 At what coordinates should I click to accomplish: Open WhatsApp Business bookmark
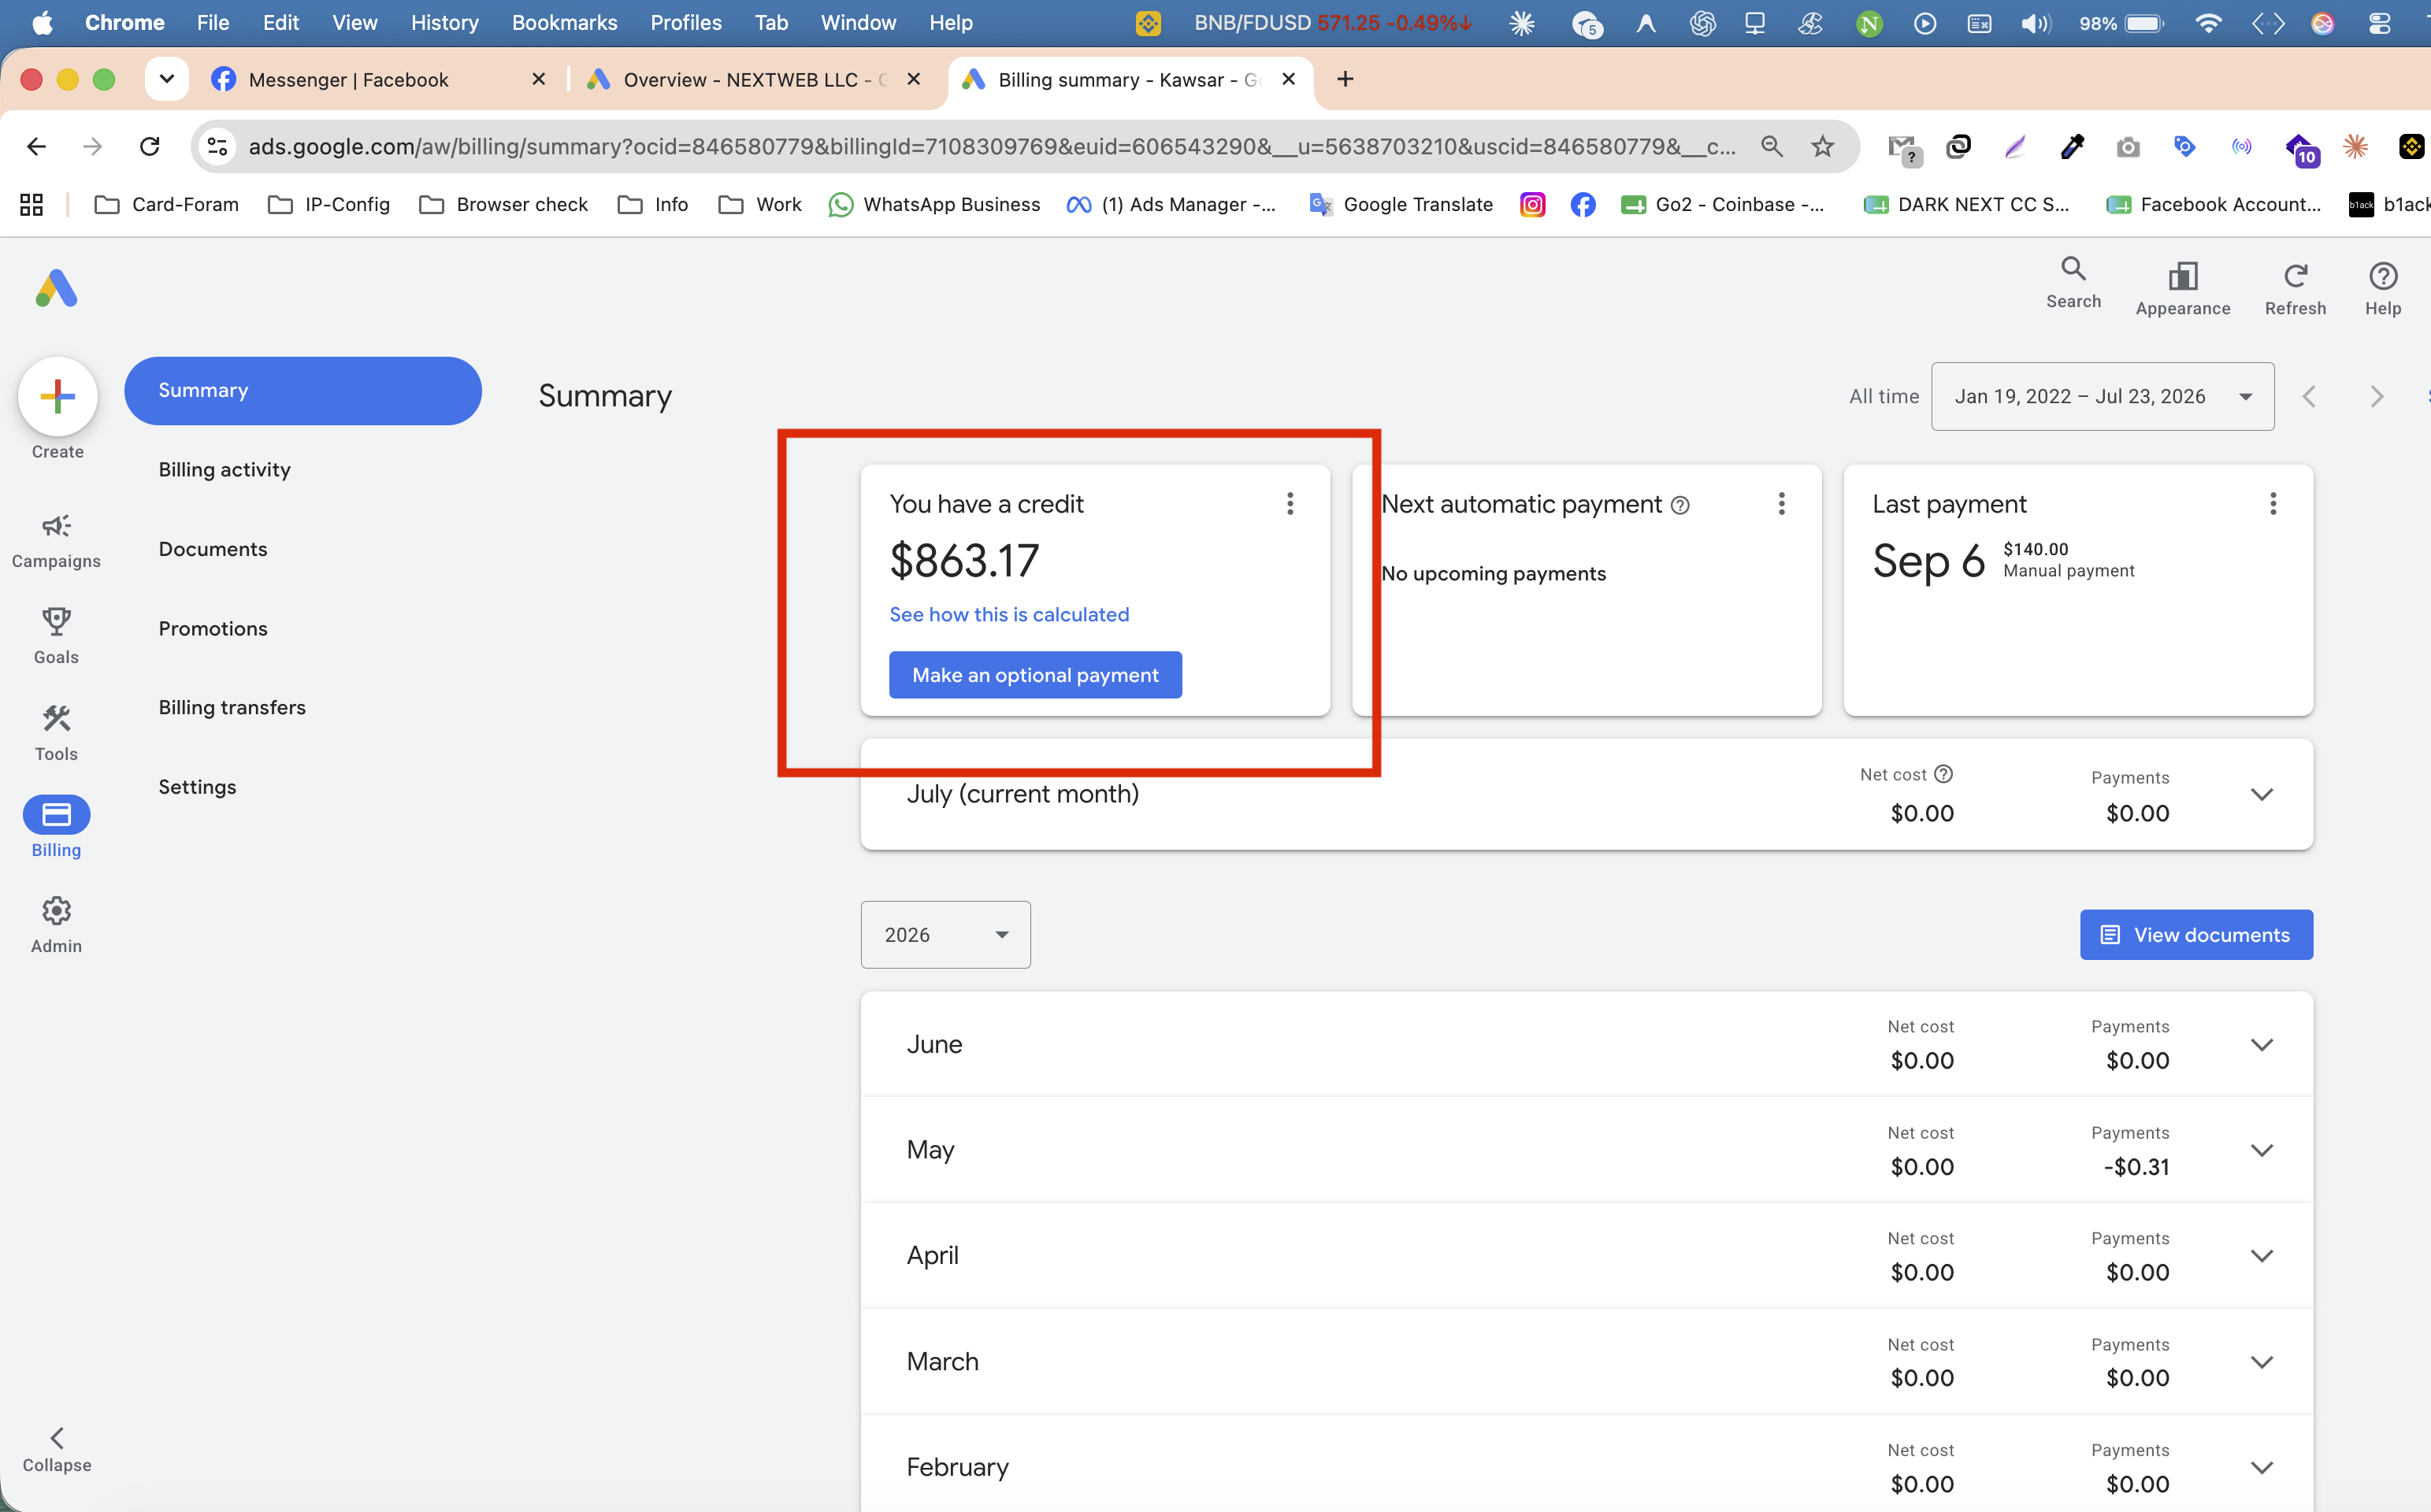click(934, 204)
